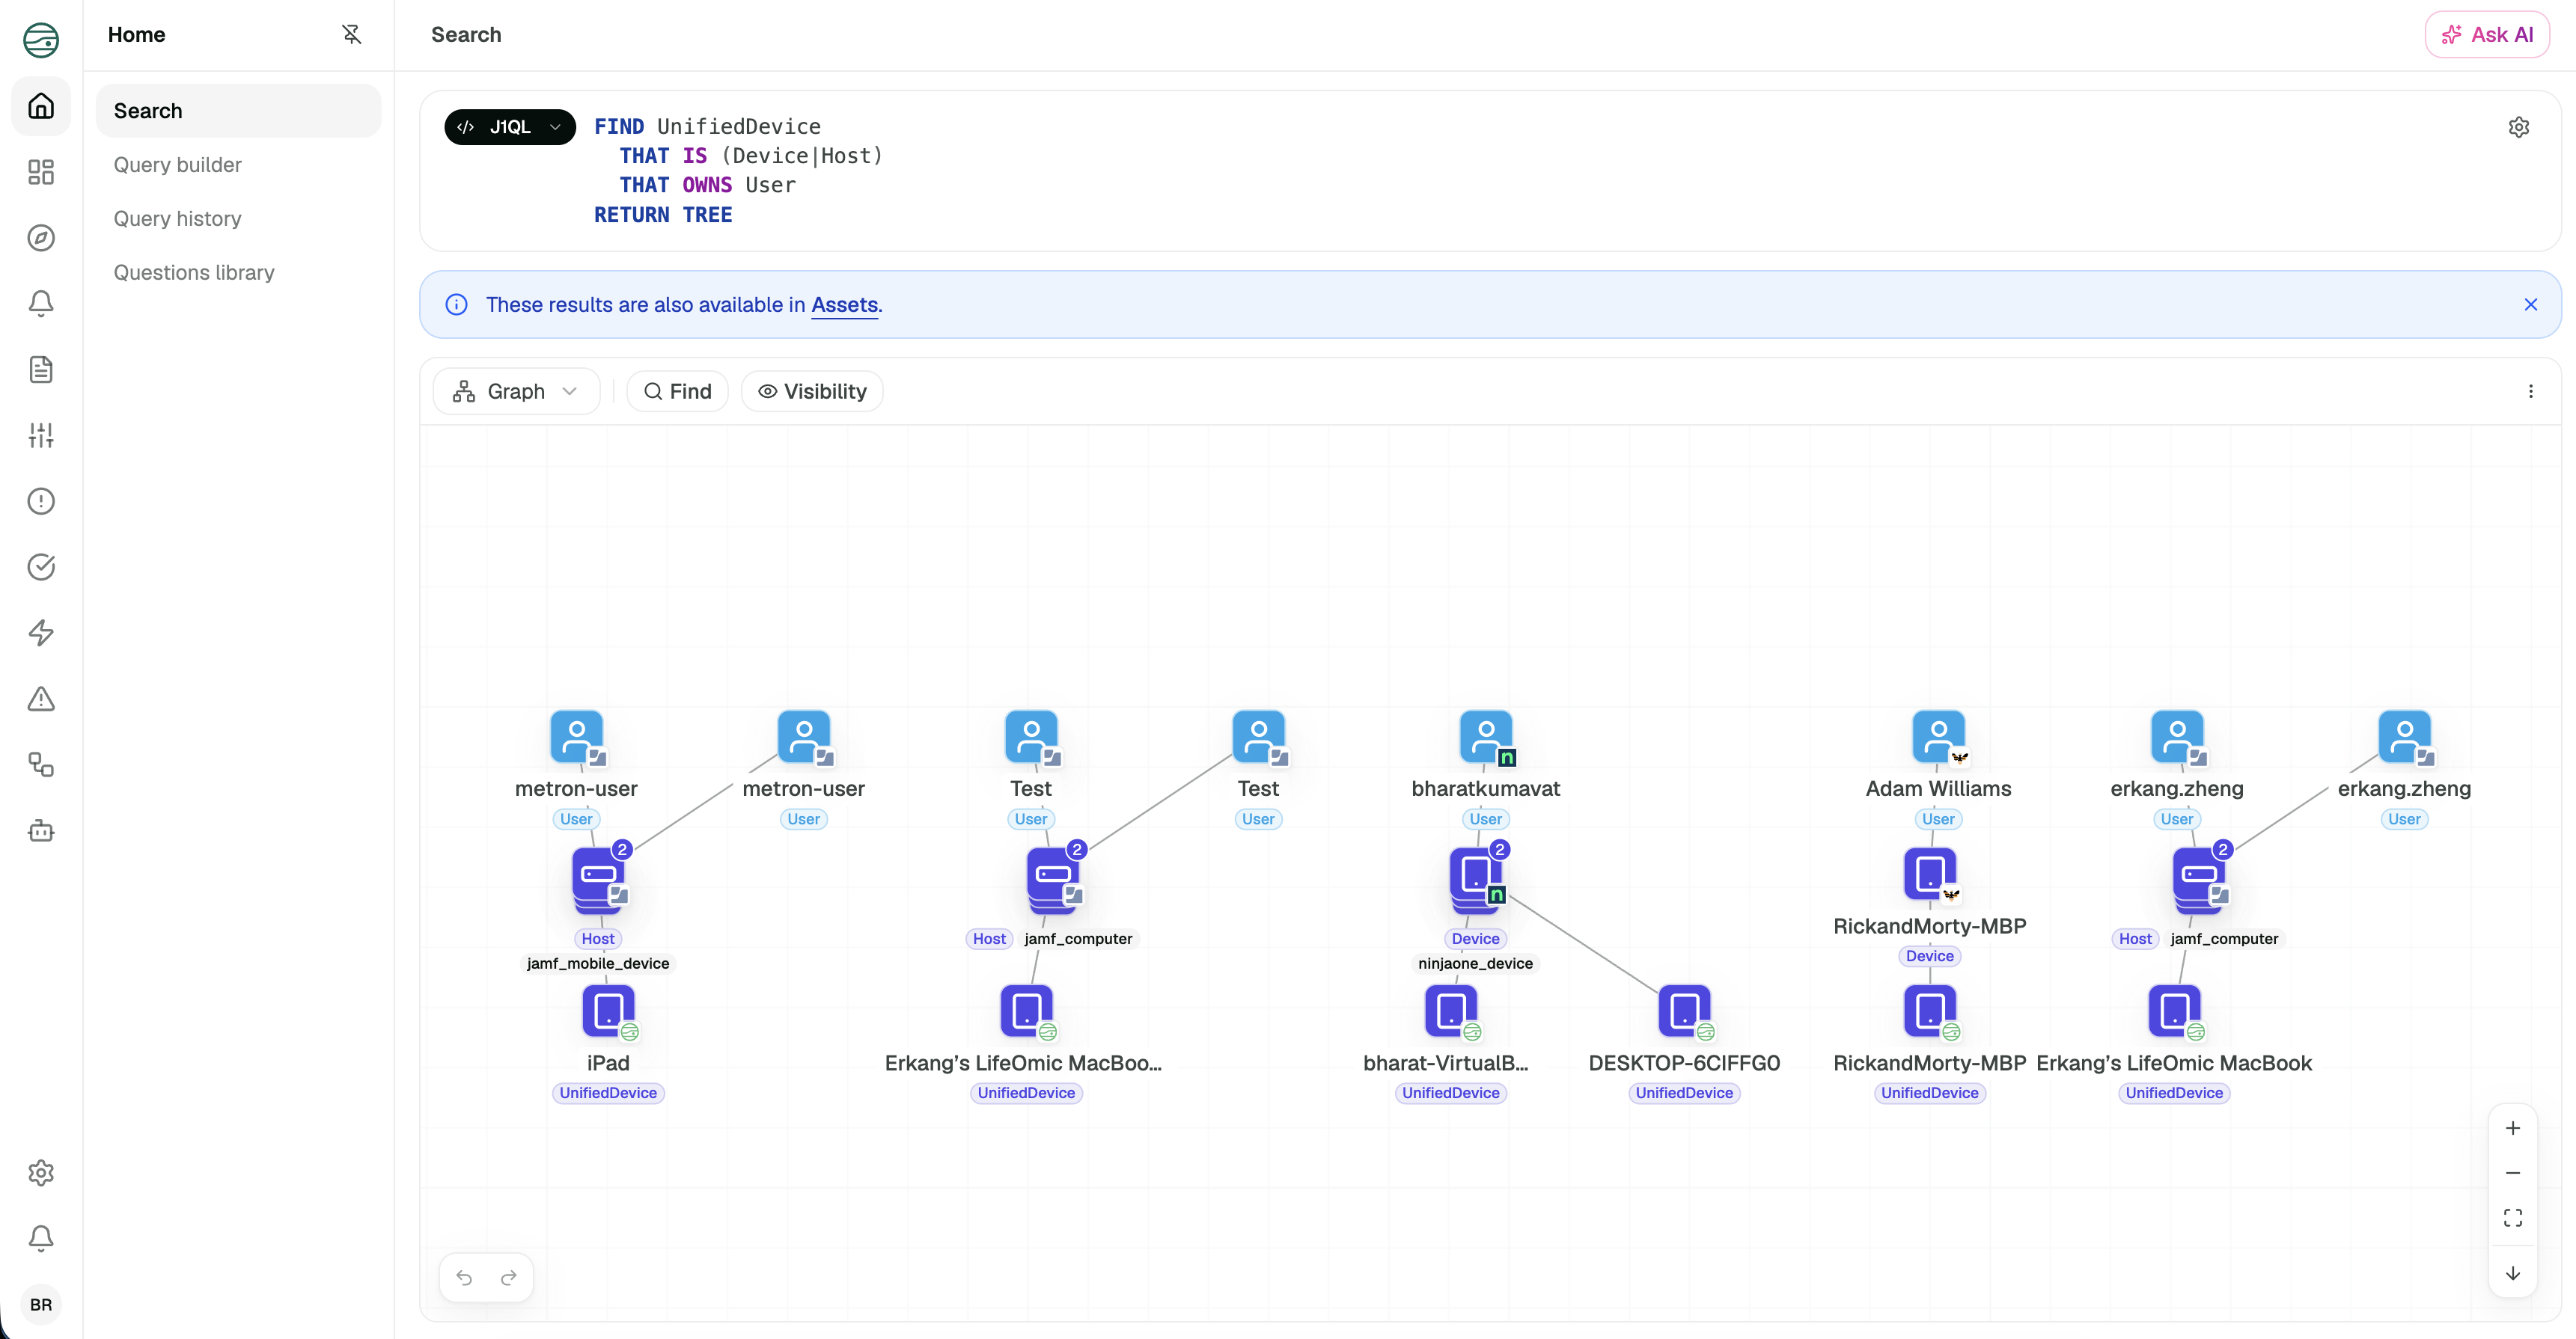
Task: Open the circled exclamation icon
Action: coord(41,500)
